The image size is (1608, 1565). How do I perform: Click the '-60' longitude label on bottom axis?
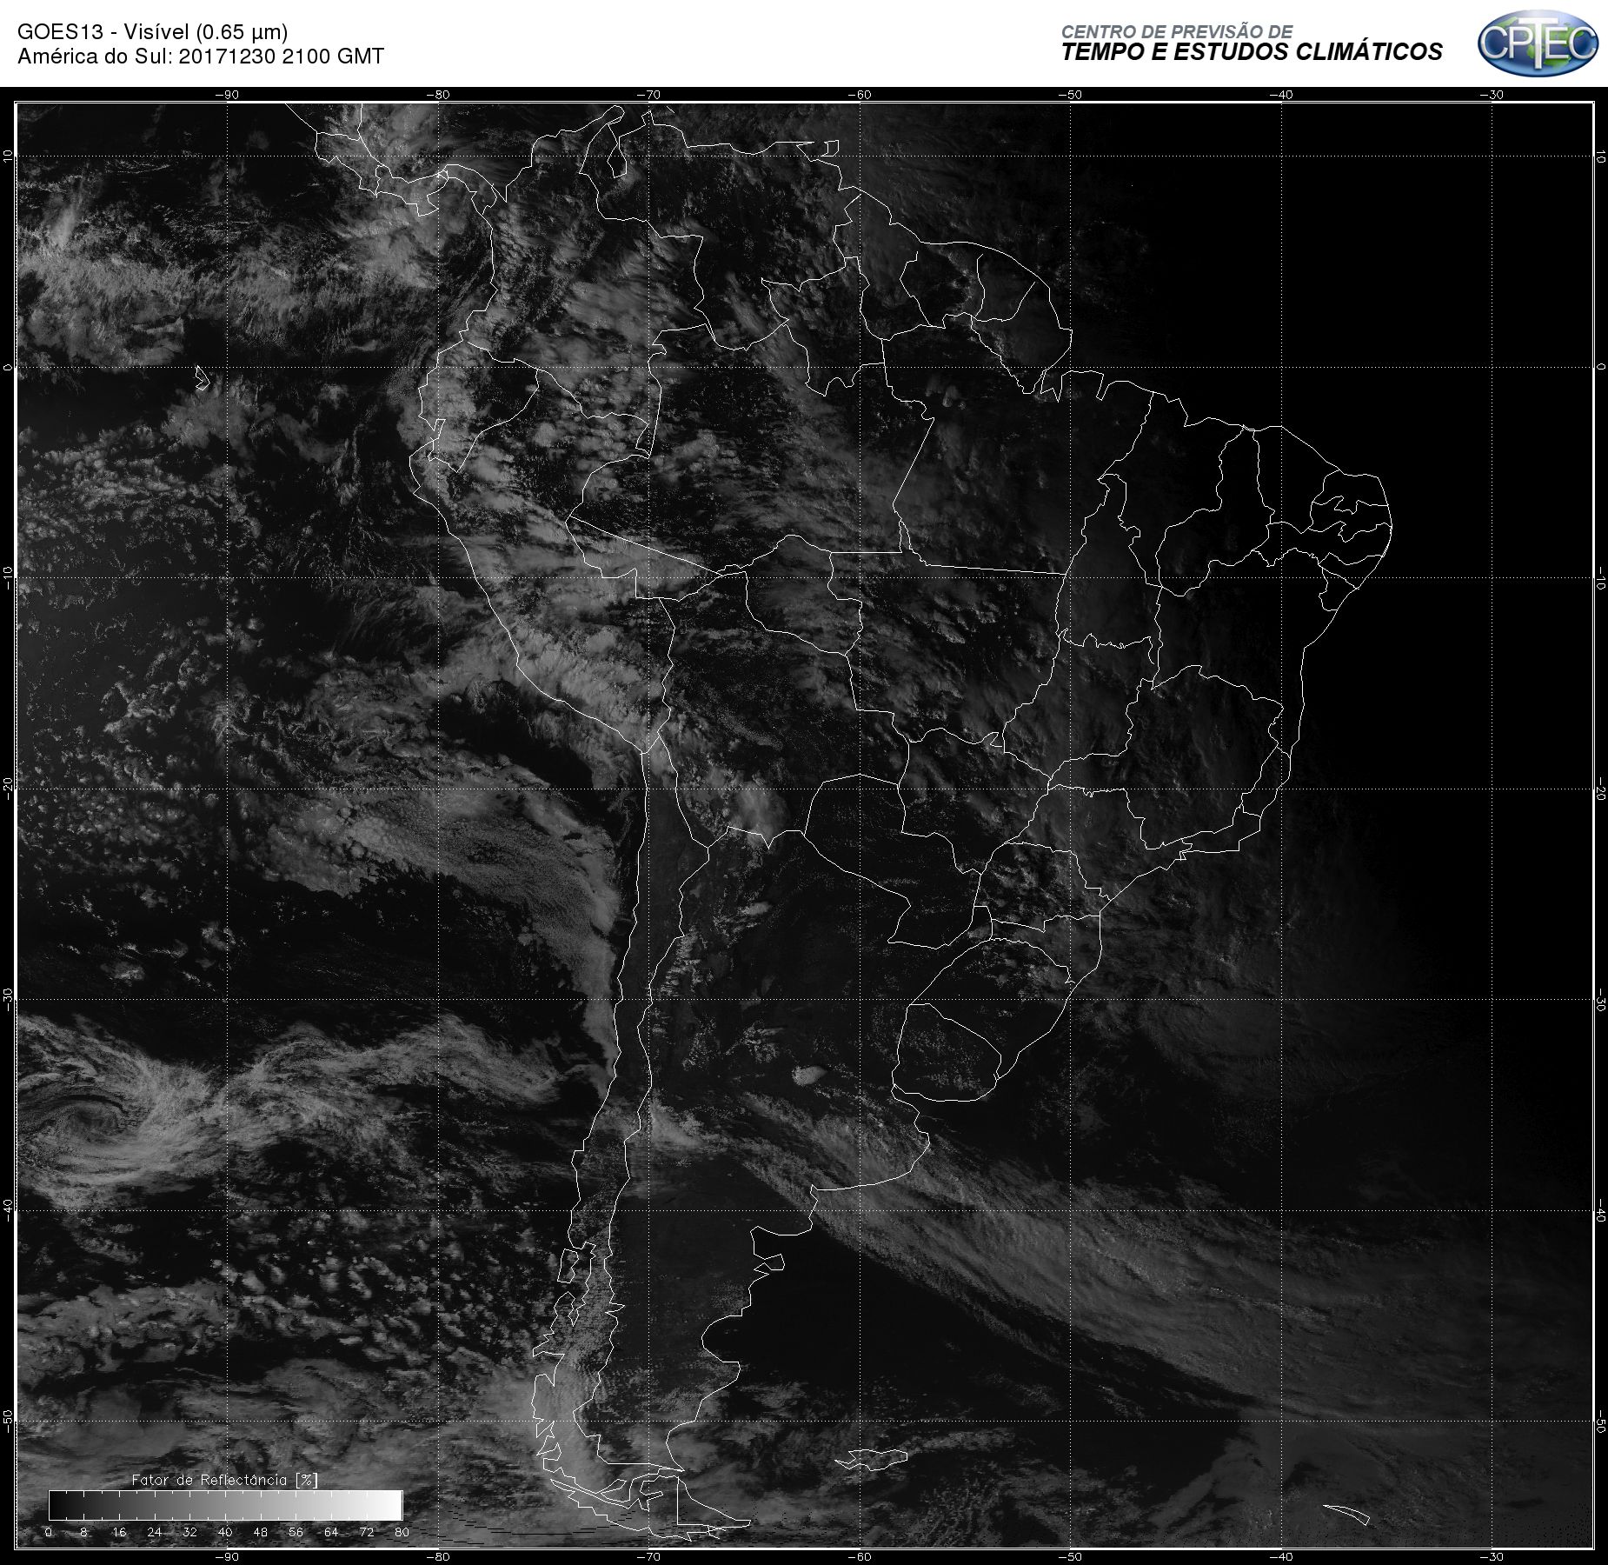point(860,1556)
